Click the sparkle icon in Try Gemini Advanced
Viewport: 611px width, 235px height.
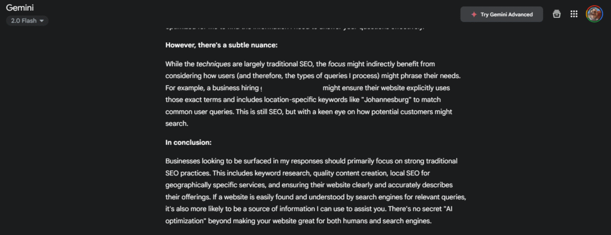pos(474,14)
